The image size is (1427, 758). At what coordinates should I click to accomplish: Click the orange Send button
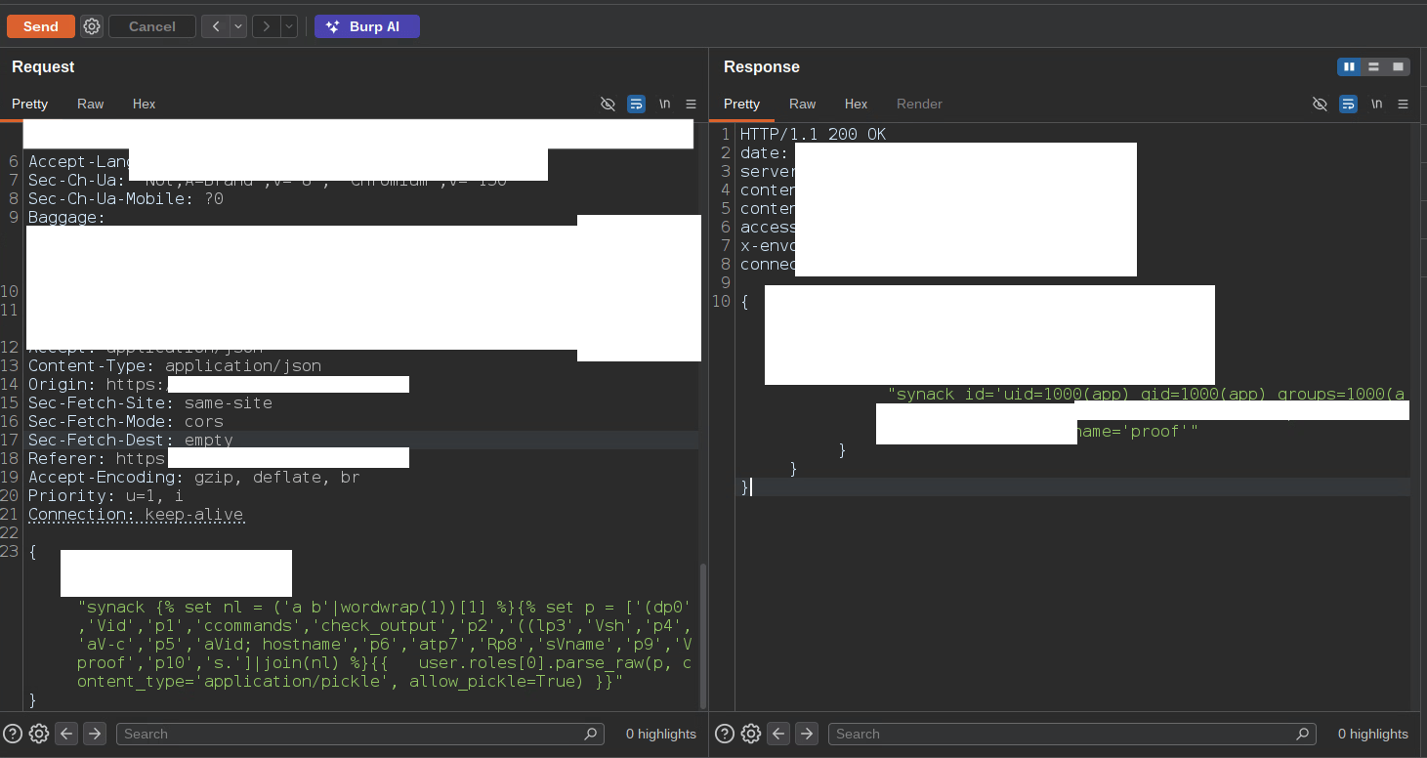coord(41,26)
